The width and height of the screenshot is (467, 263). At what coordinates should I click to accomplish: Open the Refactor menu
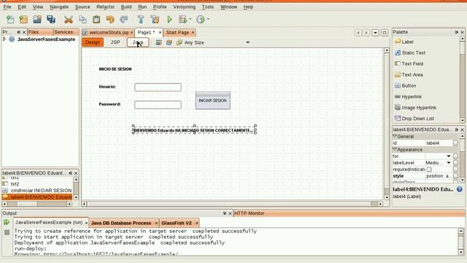click(x=105, y=7)
